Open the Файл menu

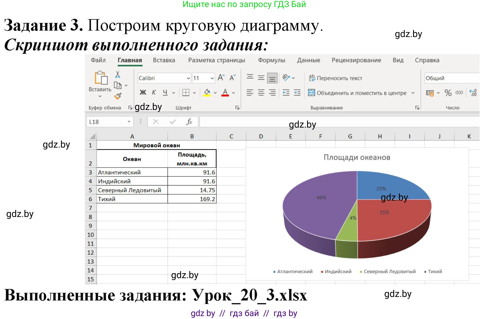[x=98, y=60]
